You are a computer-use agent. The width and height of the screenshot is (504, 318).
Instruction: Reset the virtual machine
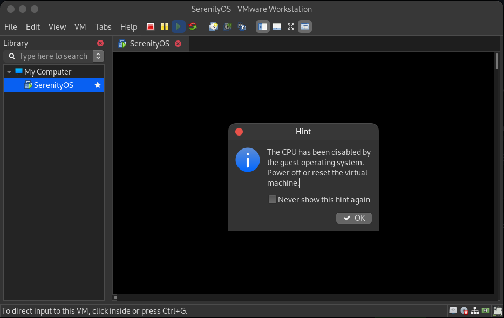193,26
